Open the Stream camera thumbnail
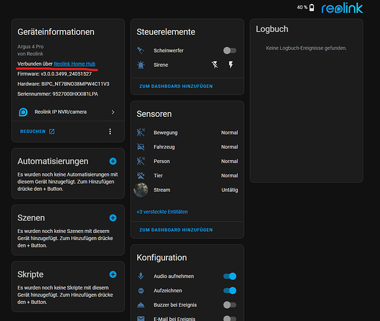 coord(141,190)
